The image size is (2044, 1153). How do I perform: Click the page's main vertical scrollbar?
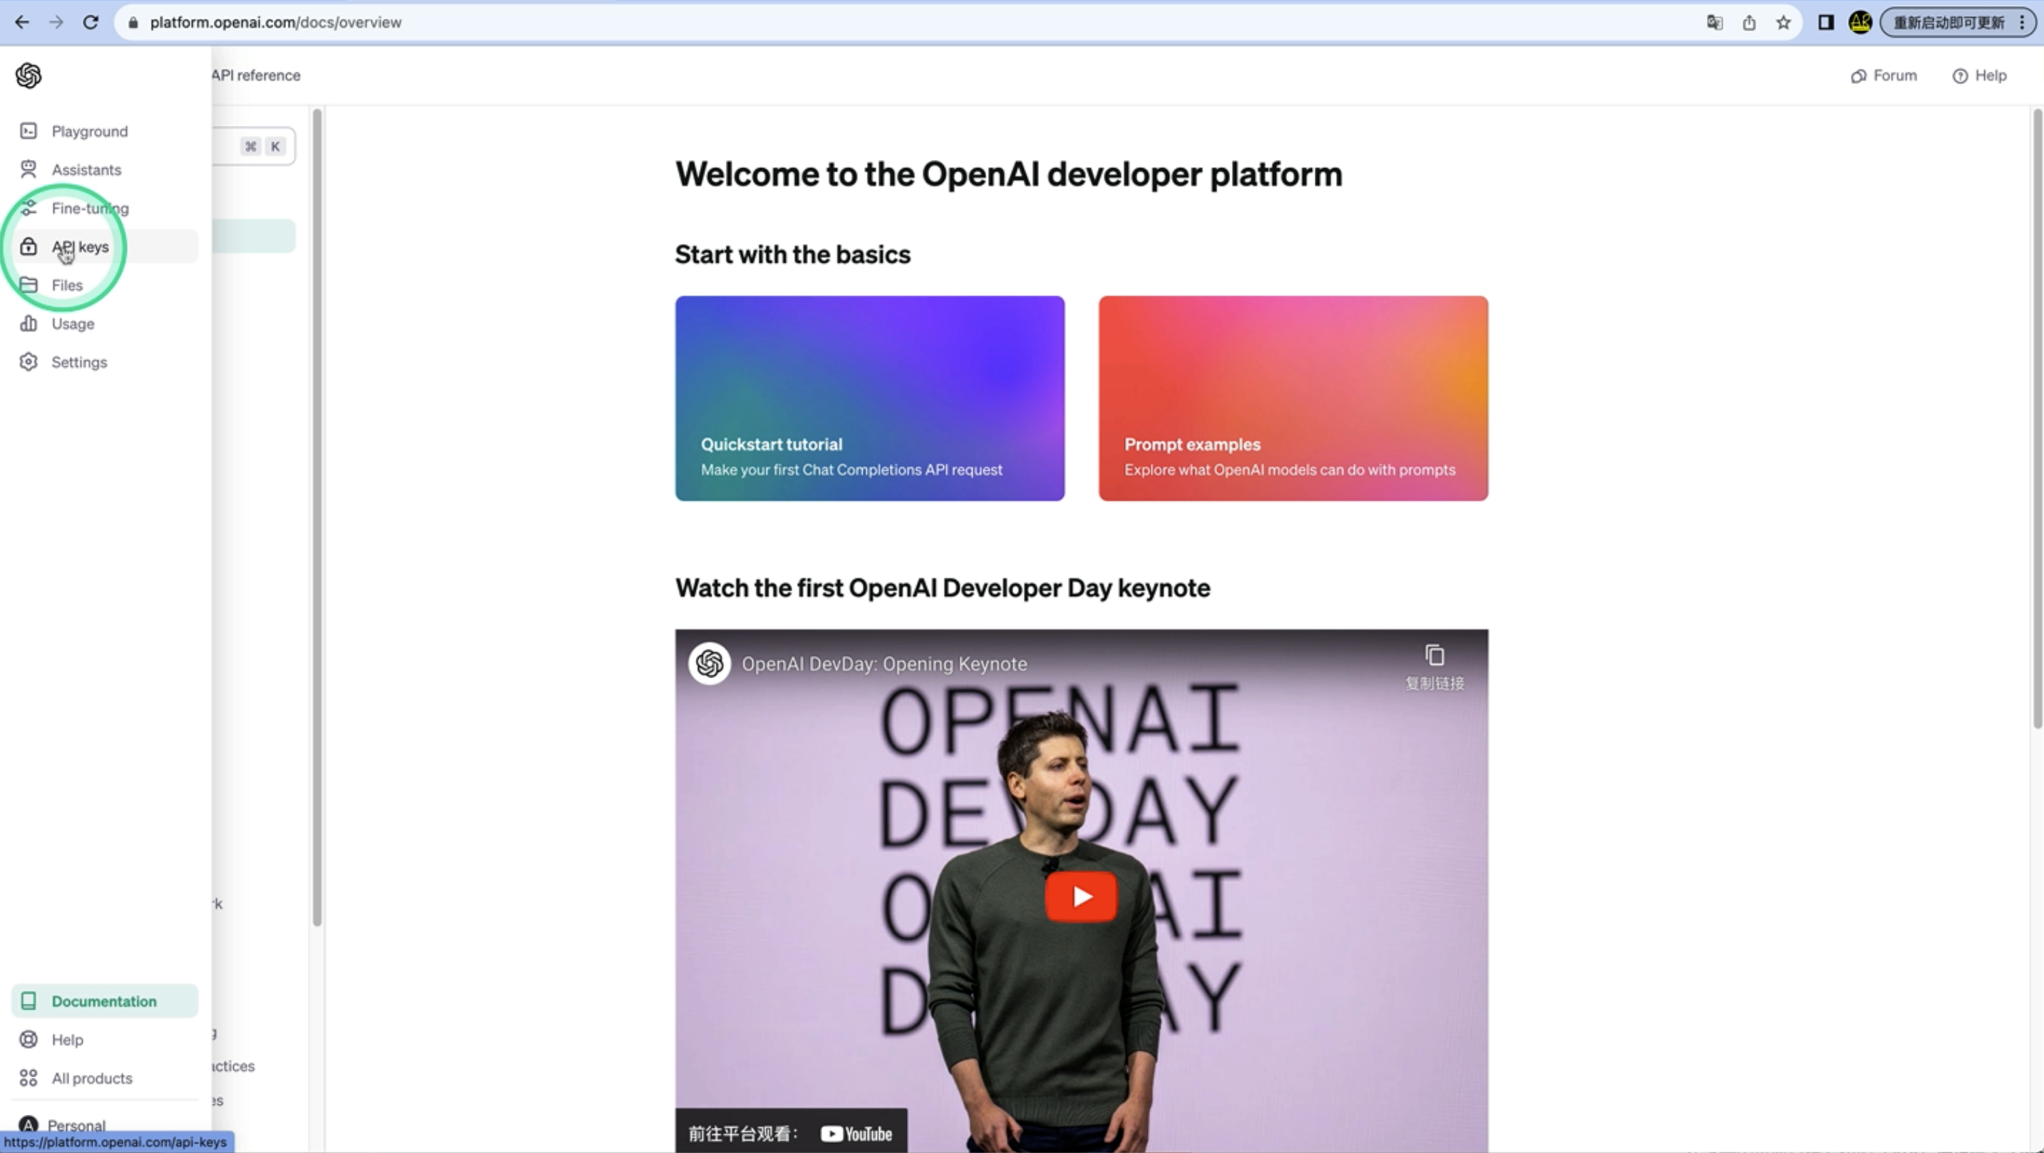(2037, 419)
